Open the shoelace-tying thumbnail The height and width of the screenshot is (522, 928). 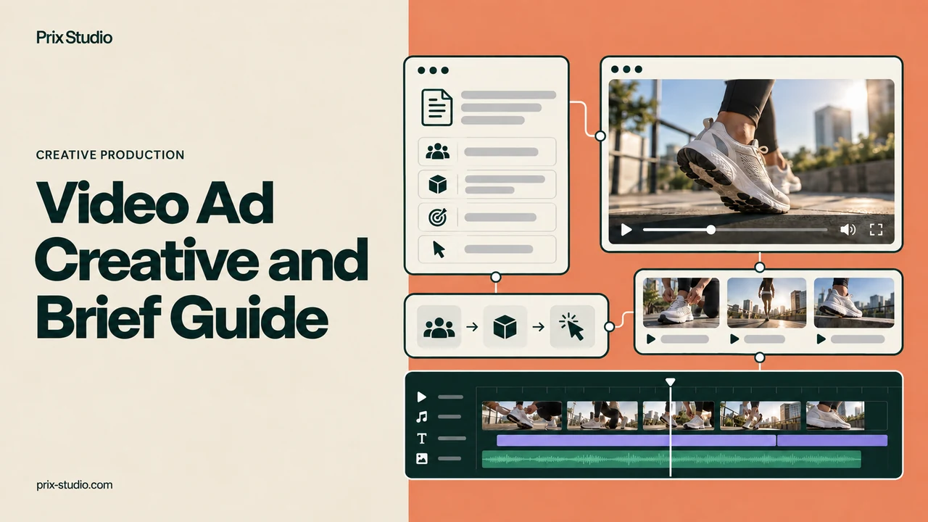[681, 302]
